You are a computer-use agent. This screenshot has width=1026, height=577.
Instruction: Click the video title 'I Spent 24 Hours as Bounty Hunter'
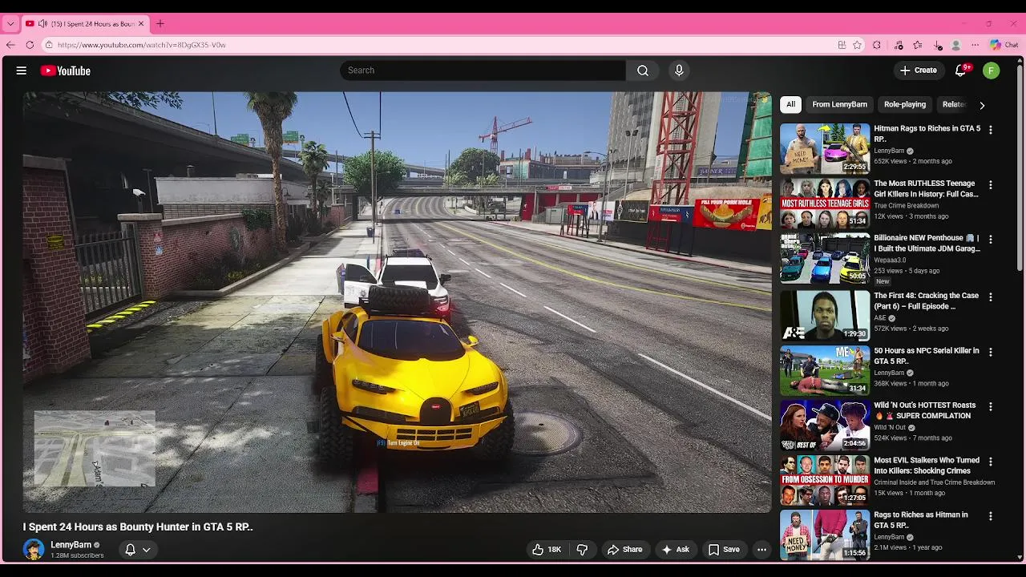138,527
